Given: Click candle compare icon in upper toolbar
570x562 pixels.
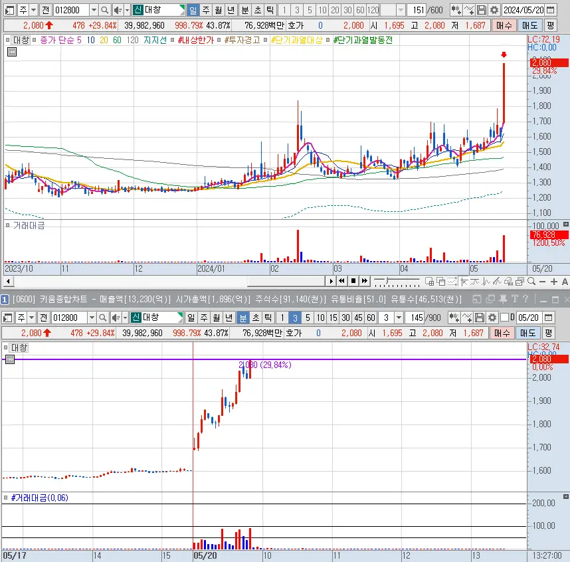Looking at the screenshot, I should [456, 10].
